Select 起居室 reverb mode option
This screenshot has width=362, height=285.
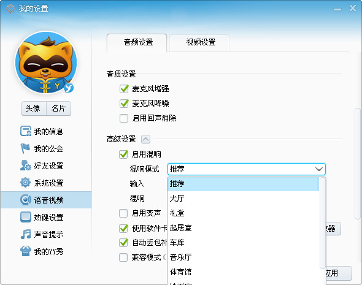point(243,228)
